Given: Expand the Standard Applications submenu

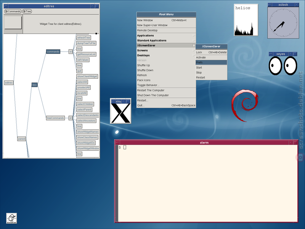Looking at the screenshot, I should (166, 40).
